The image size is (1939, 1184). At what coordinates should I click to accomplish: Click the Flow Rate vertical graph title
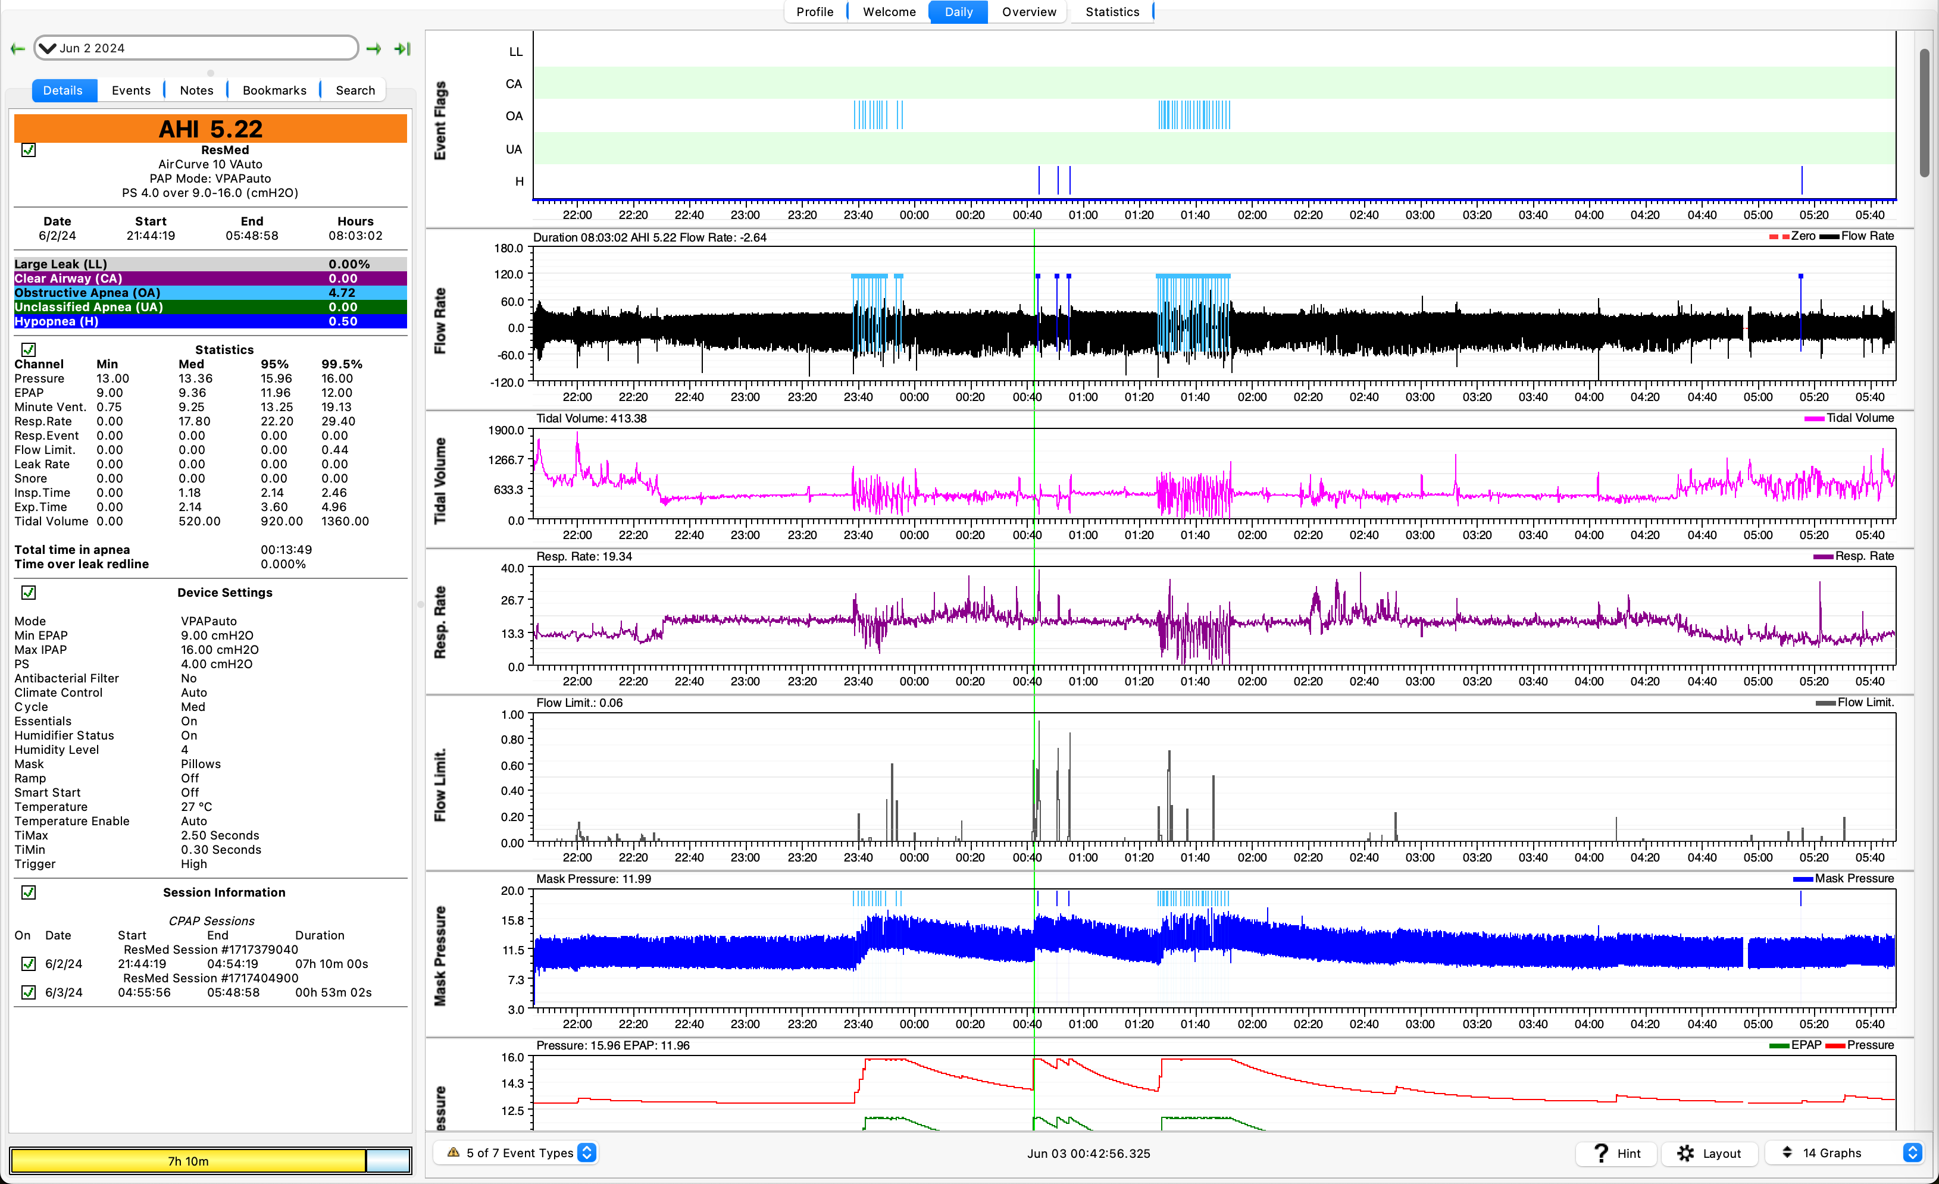coord(440,320)
